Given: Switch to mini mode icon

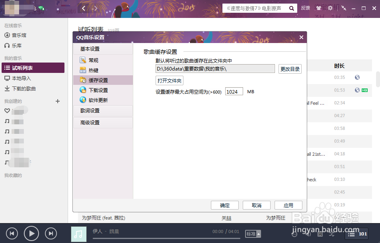Looking at the screenshot, I should pos(344,8).
